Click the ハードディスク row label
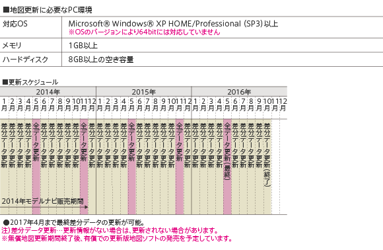This screenshot has width=383, height=250. (25, 60)
